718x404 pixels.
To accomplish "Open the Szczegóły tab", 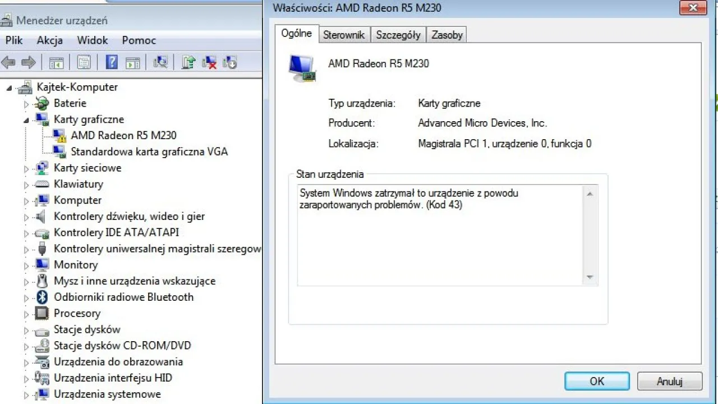I will [398, 34].
